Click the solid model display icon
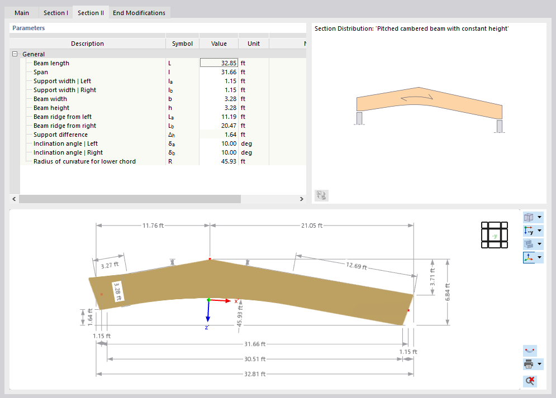556x398 pixels. (x=529, y=244)
